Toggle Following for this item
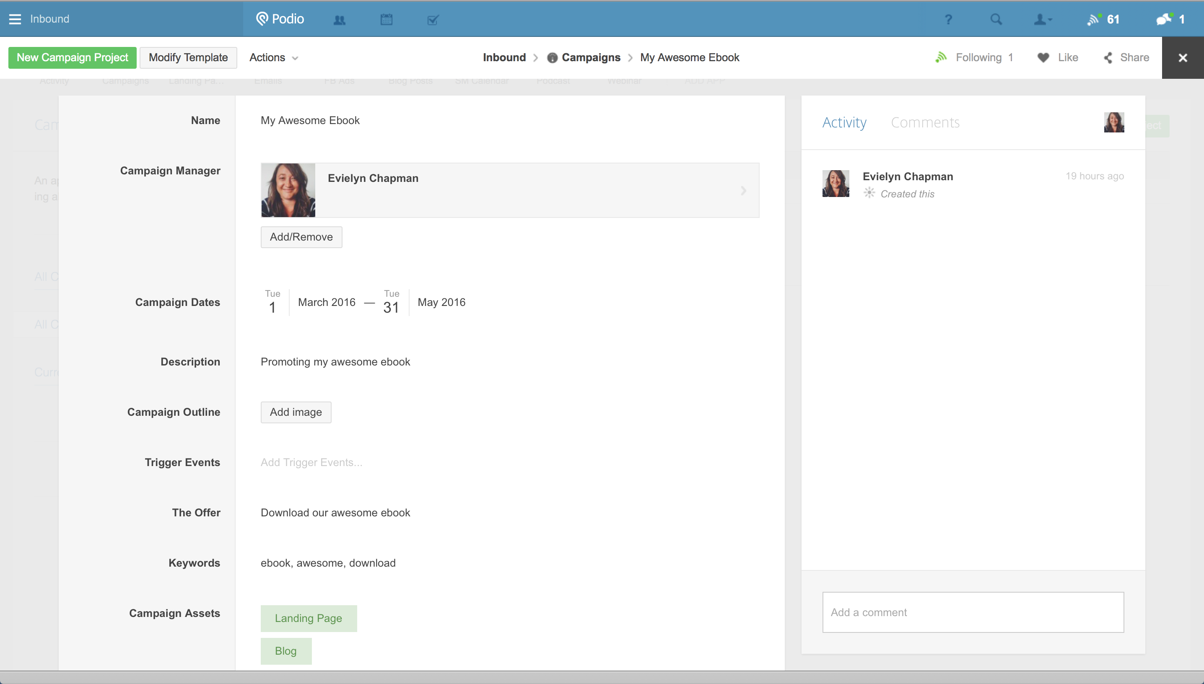 click(x=973, y=57)
